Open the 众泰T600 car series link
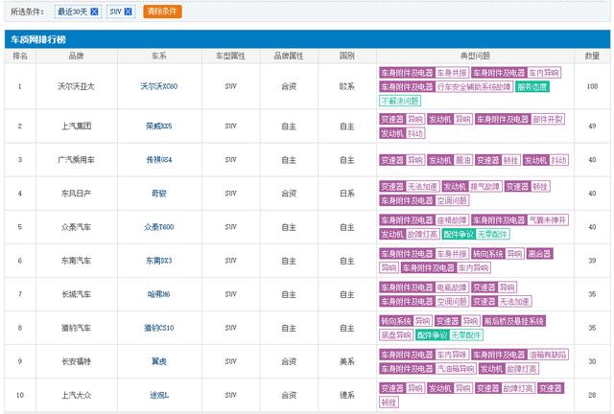The height and width of the screenshot is (414, 614). 159,227
